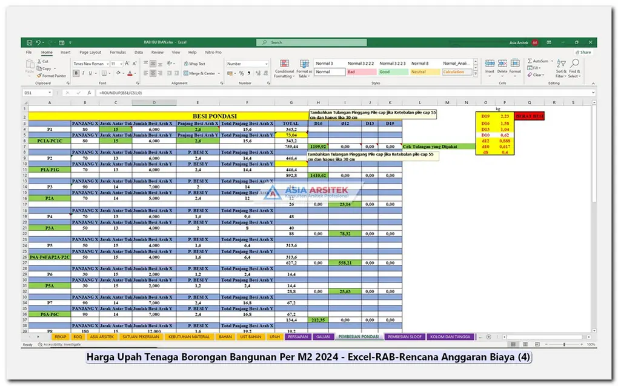
Task: Align text to the top
Action: [x=146, y=64]
